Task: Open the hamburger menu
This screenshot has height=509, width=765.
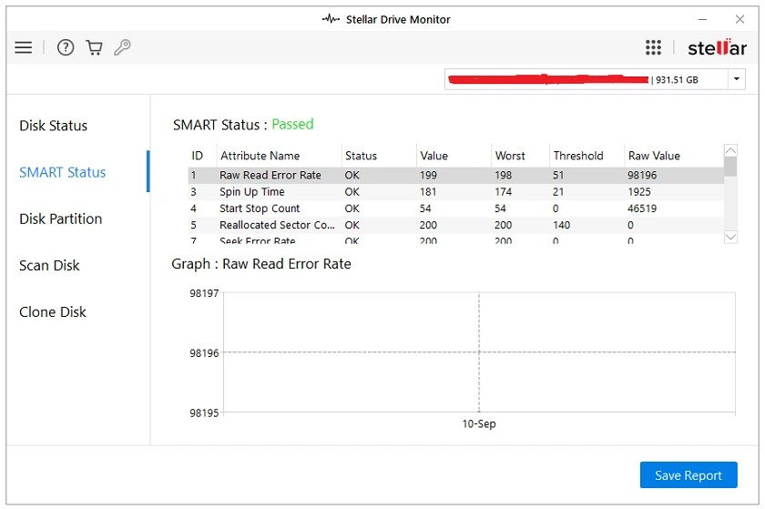Action: pos(23,47)
